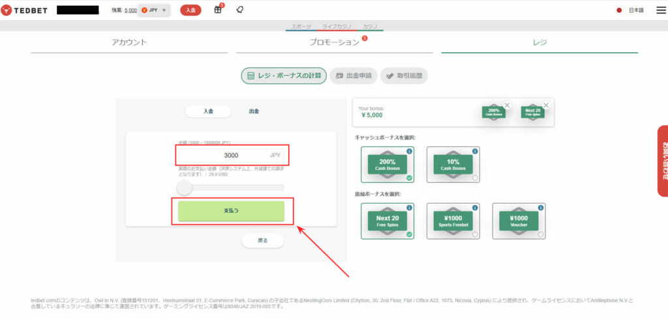Click the green 支払う pay button
The width and height of the screenshot is (668, 319).
tap(231, 211)
